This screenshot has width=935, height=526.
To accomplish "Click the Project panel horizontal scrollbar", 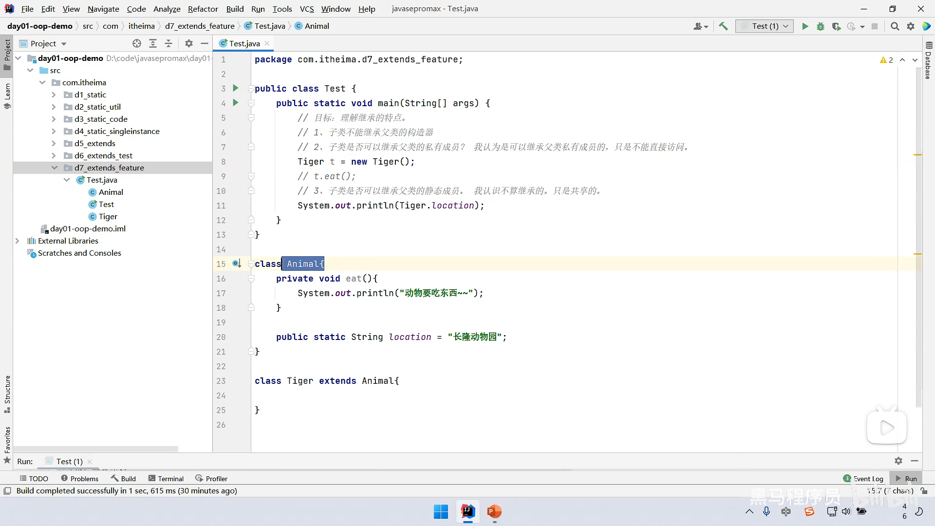I will click(95, 449).
